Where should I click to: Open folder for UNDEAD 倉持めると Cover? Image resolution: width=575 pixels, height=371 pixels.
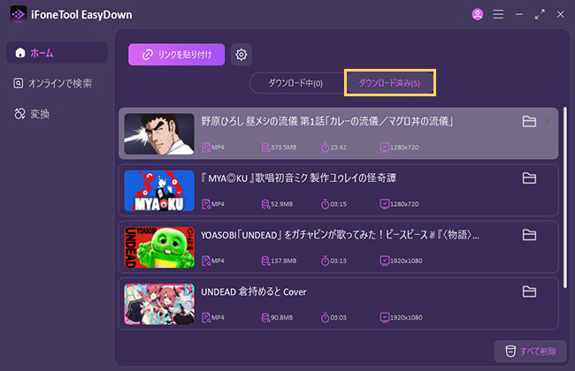coord(529,291)
